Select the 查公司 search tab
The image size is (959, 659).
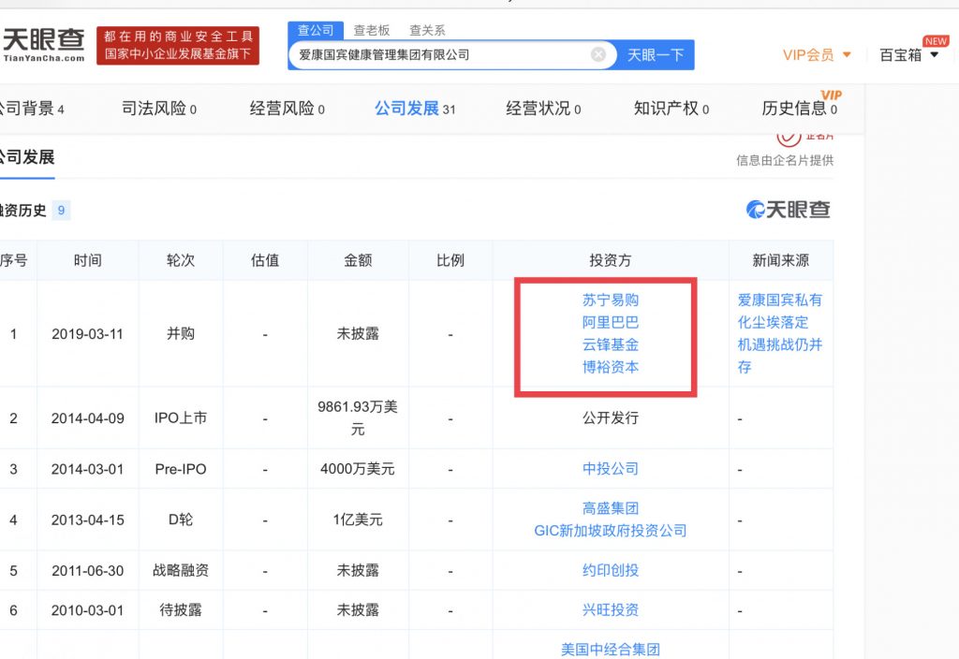pyautogui.click(x=316, y=30)
